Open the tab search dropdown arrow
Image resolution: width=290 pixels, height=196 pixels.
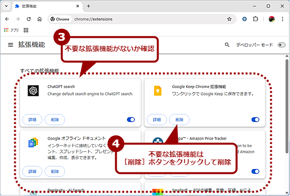6,6
